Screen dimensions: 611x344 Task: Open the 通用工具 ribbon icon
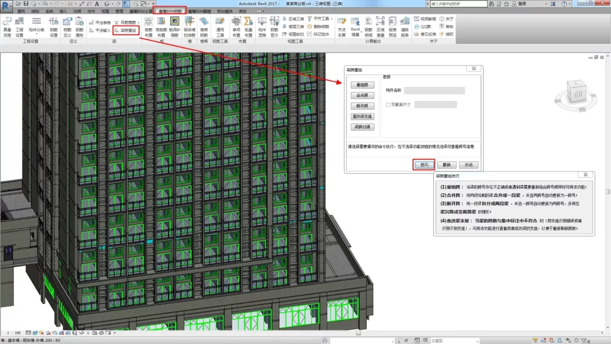[x=220, y=27]
